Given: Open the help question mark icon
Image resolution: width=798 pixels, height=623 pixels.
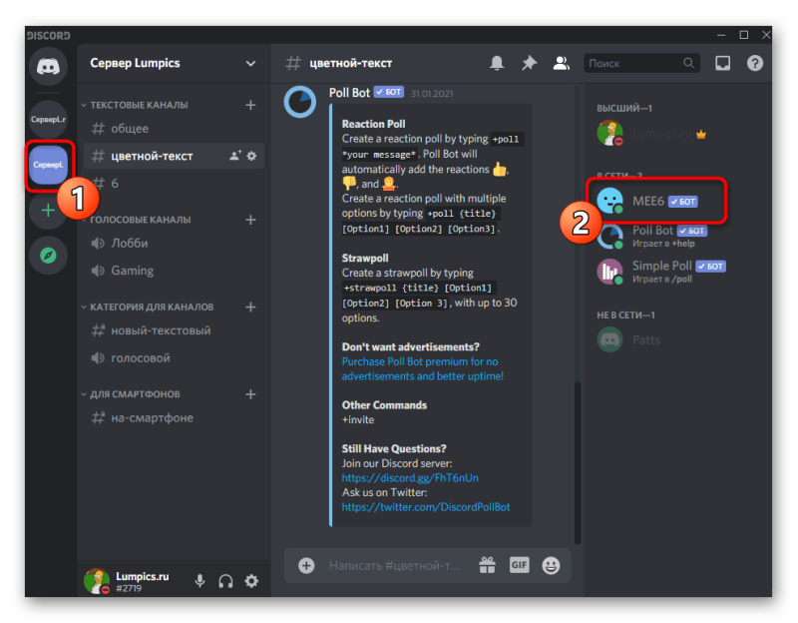Looking at the screenshot, I should pyautogui.click(x=755, y=63).
